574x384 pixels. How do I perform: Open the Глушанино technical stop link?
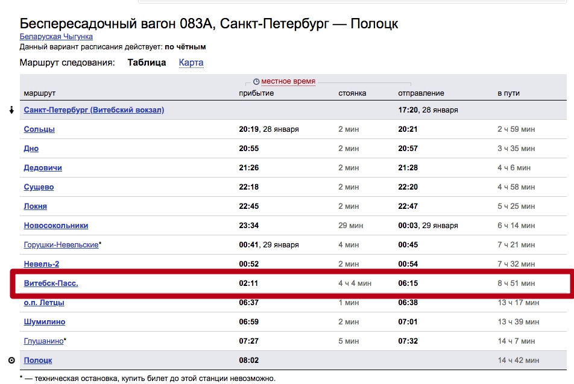[43, 341]
